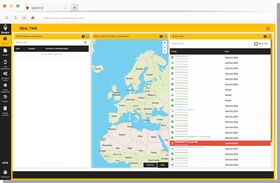Open the history clock sidebar icon
This screenshot has height=183, width=280.
pyautogui.click(x=6, y=97)
